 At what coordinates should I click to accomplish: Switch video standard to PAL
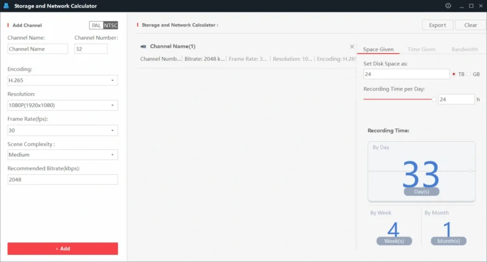pos(96,25)
